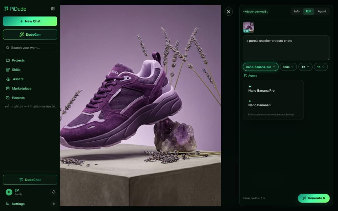The width and height of the screenshot is (338, 211).
Task: Click the search magnifier icon
Action: pos(8,48)
